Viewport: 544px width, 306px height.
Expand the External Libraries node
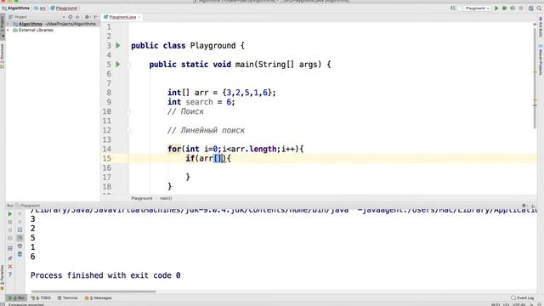pos(8,31)
